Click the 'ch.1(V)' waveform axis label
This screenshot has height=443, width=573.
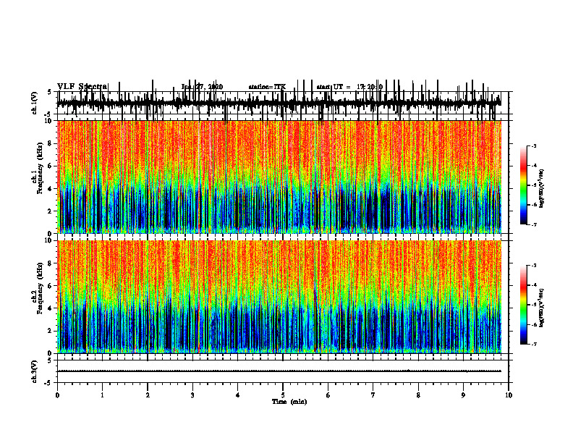coord(34,103)
